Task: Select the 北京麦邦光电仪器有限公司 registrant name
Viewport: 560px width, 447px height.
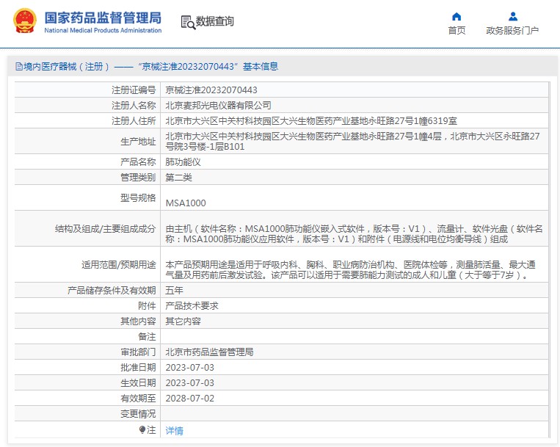Action: [x=218, y=105]
